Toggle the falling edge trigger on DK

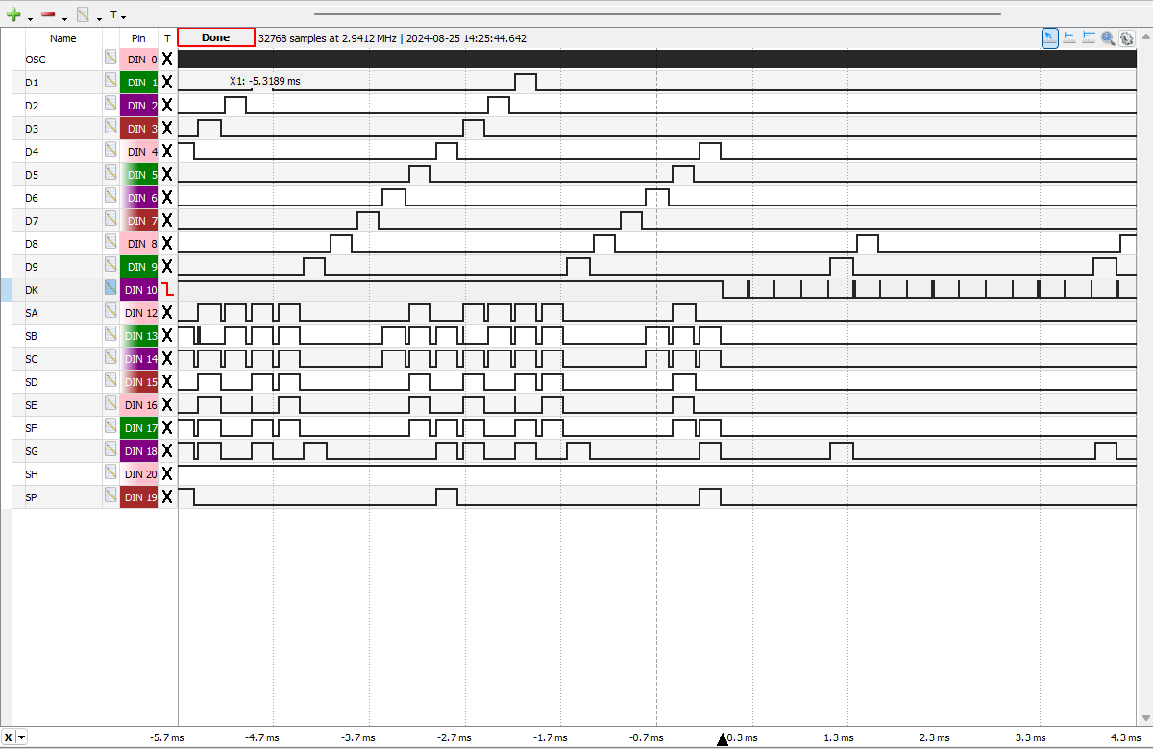tap(167, 289)
